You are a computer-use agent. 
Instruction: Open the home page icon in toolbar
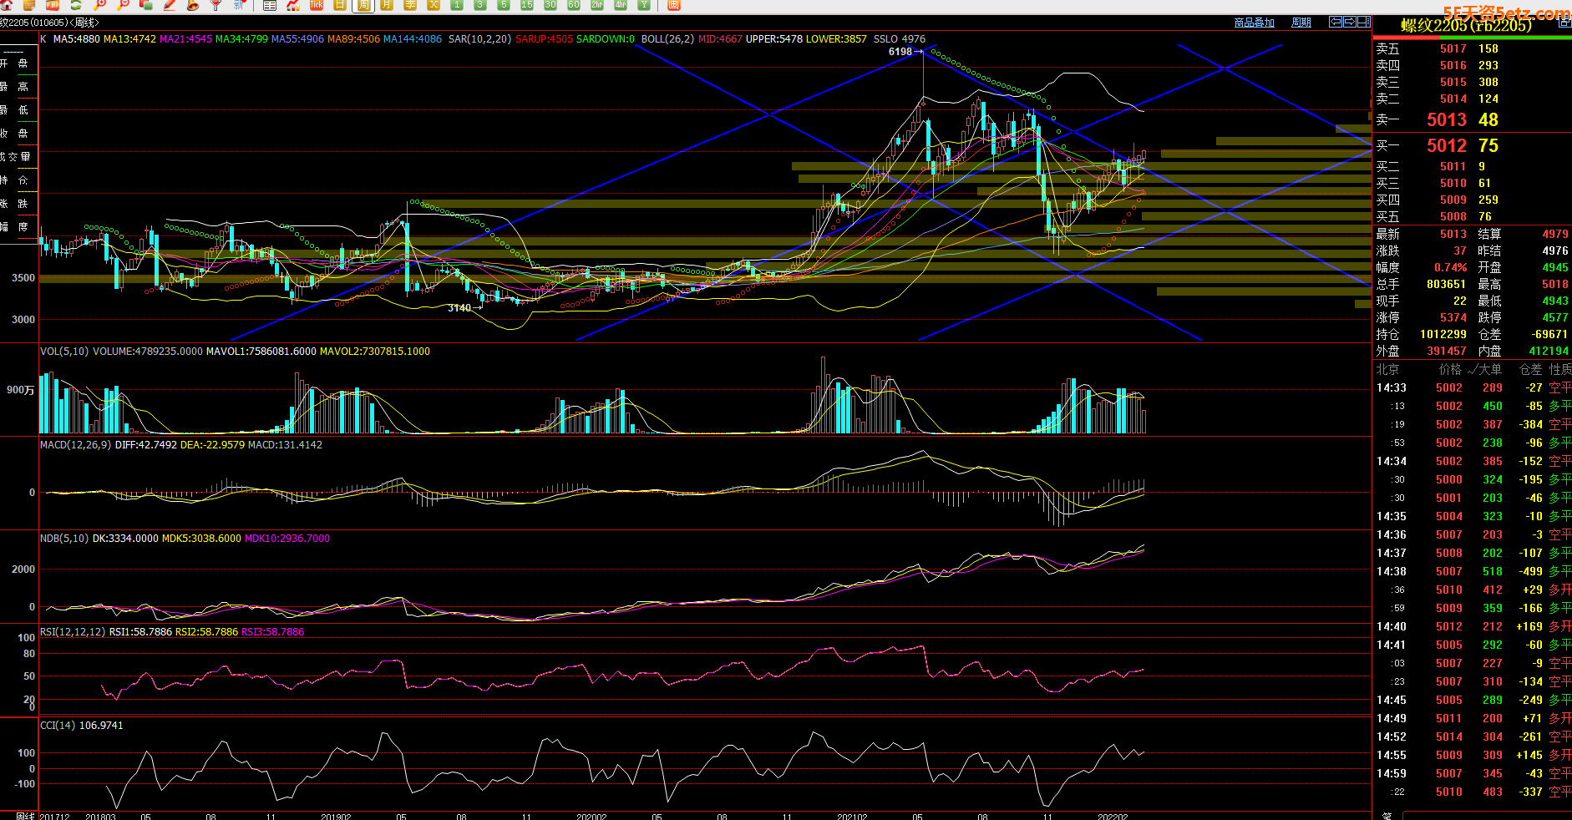[x=7, y=4]
